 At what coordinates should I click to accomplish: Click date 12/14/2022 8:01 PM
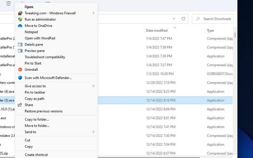point(161,118)
